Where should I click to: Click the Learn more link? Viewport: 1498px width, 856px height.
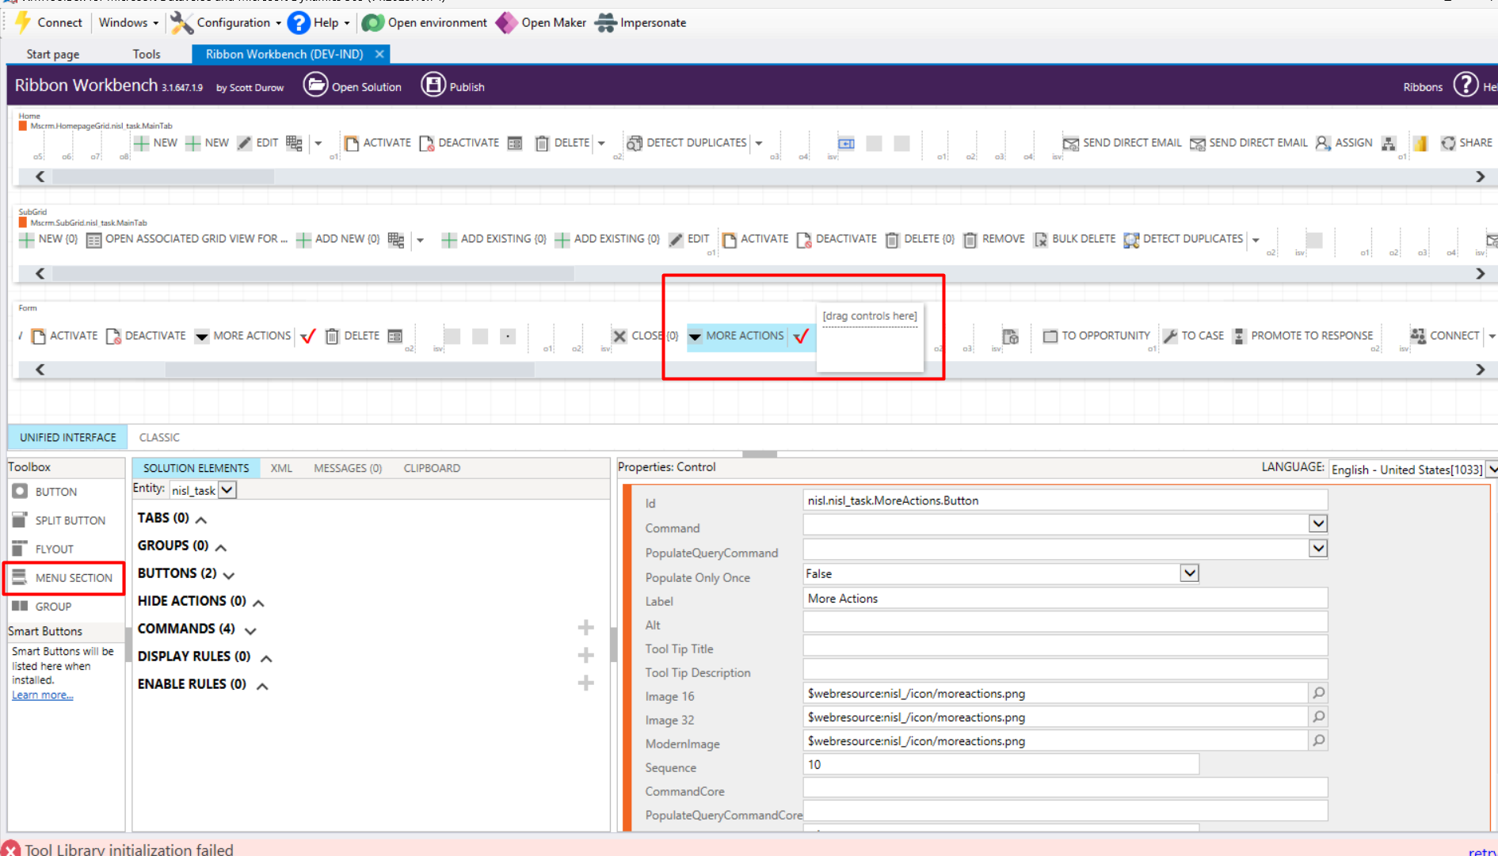43,695
